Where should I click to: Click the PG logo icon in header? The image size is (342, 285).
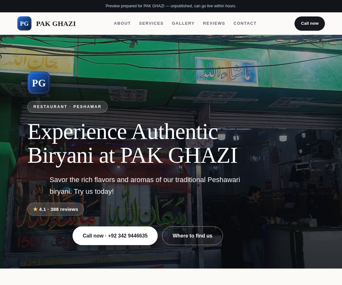point(24,23)
